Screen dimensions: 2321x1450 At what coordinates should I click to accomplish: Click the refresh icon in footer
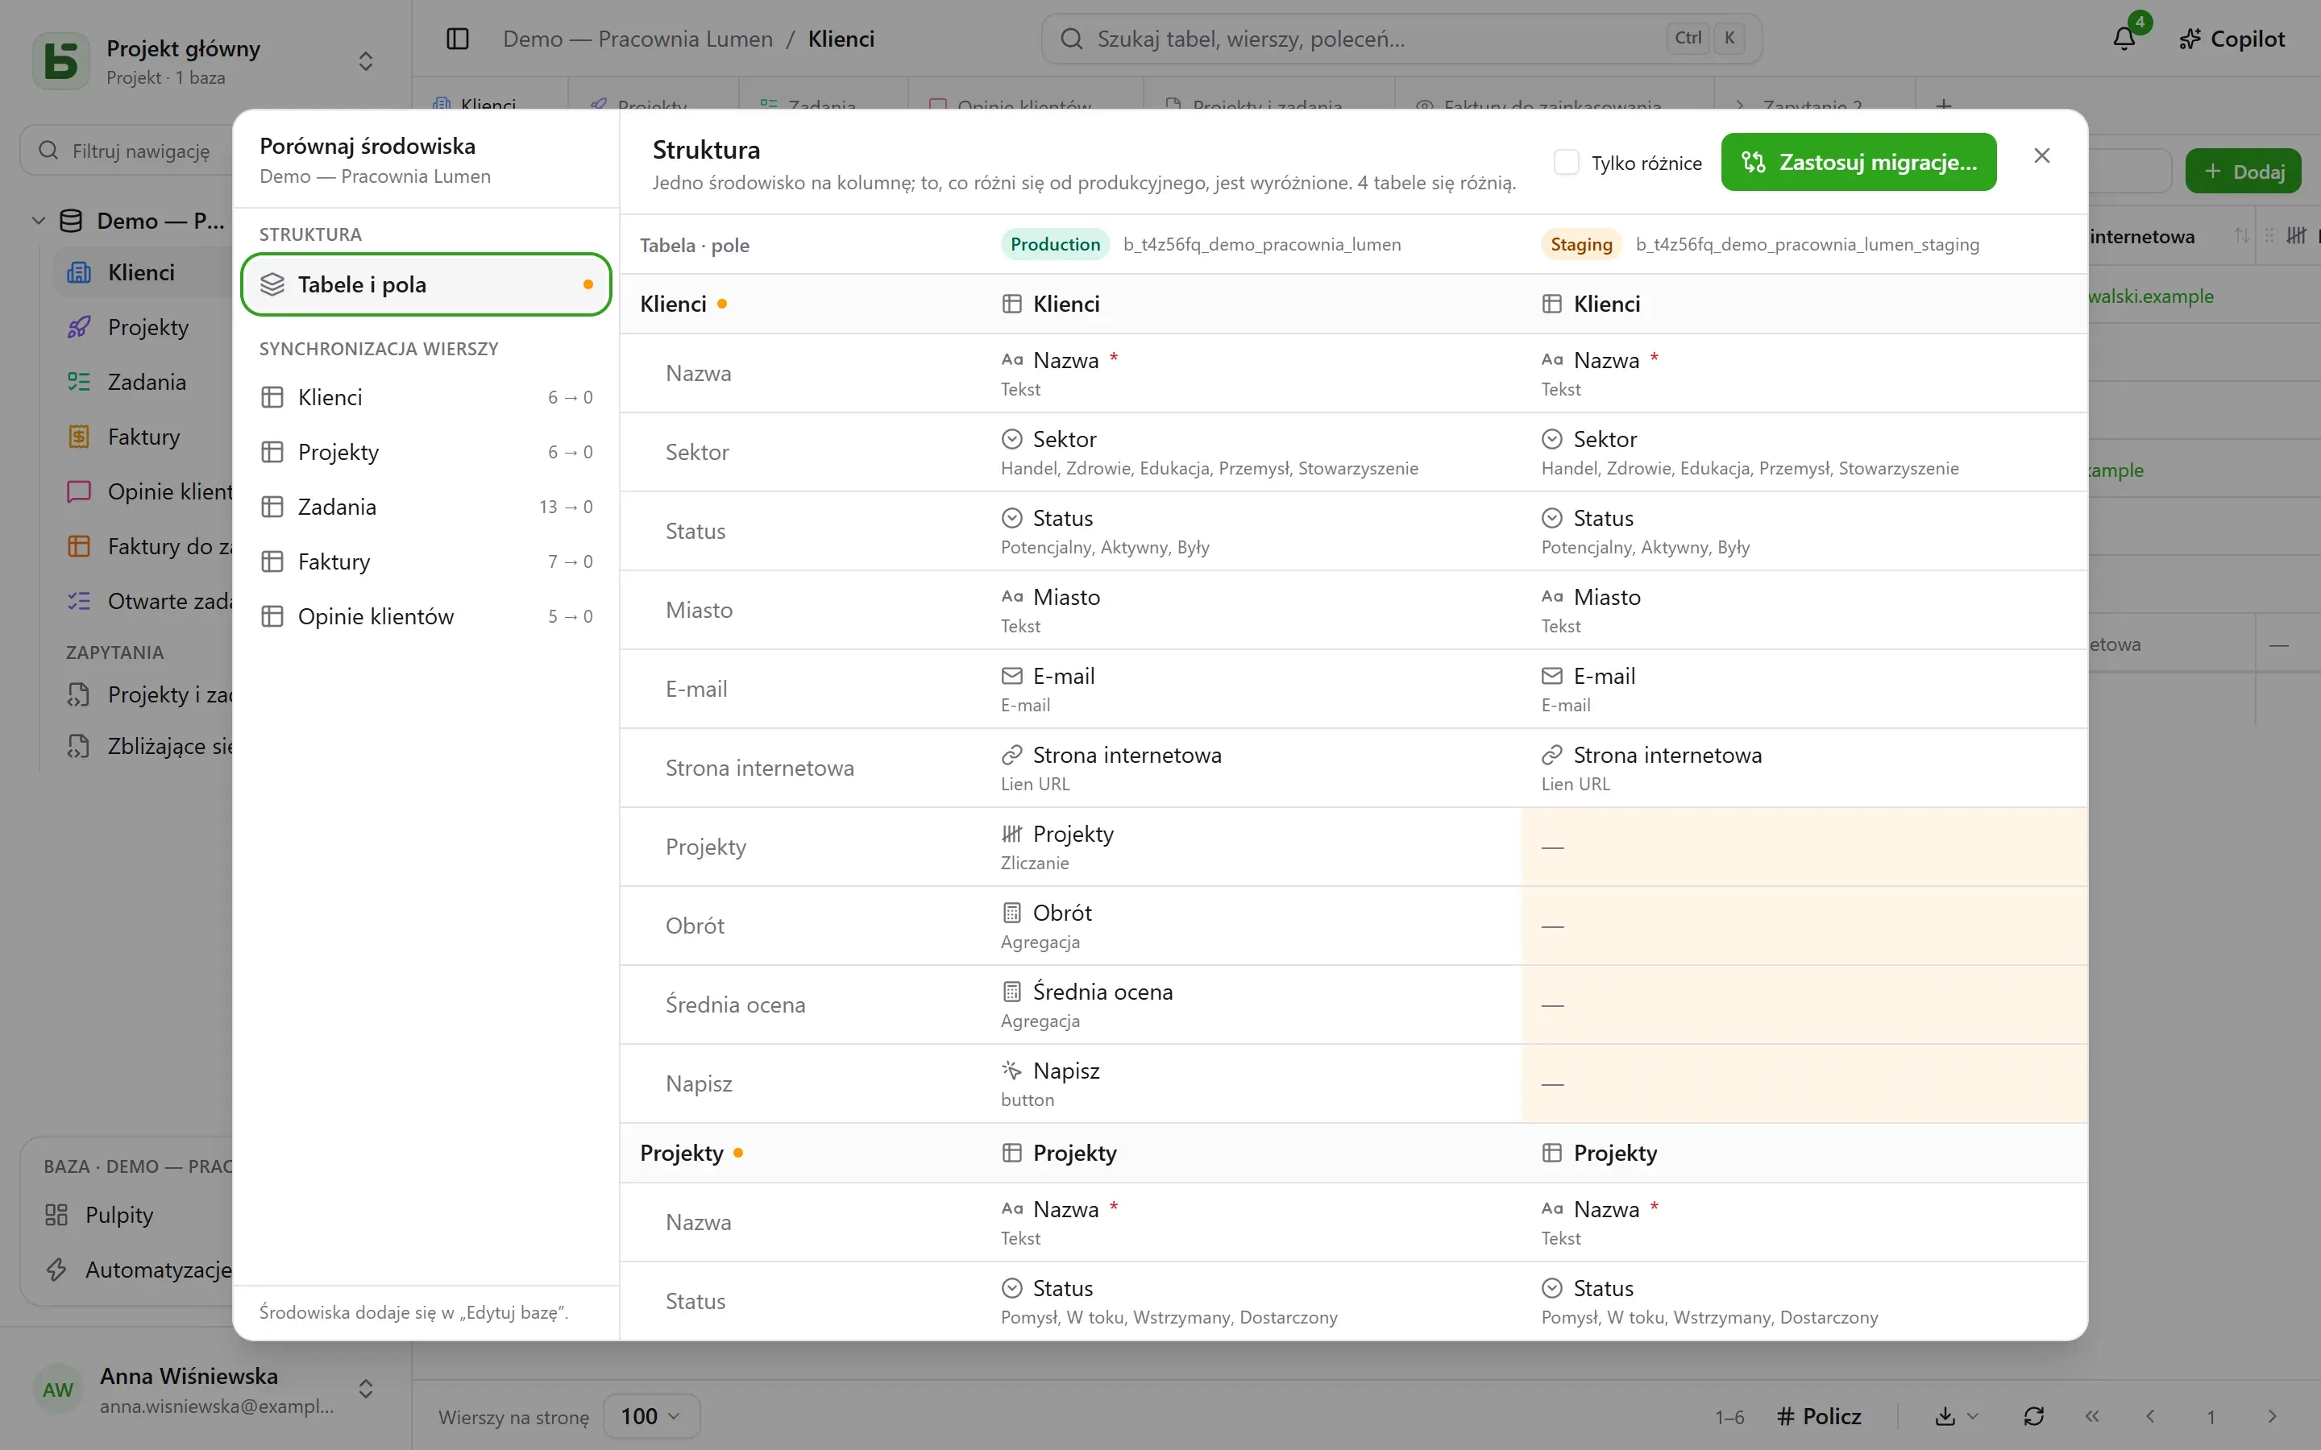pyautogui.click(x=2033, y=1416)
